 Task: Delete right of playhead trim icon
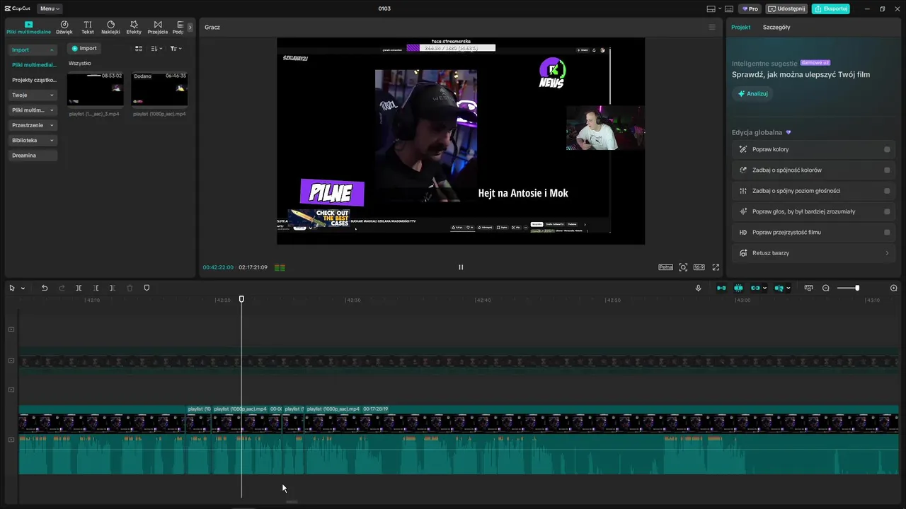[x=113, y=288]
